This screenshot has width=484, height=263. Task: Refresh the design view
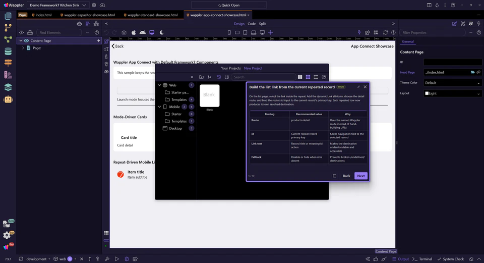[385, 32]
